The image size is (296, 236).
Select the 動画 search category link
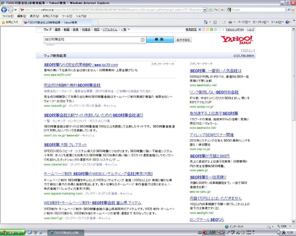[x=66, y=29]
